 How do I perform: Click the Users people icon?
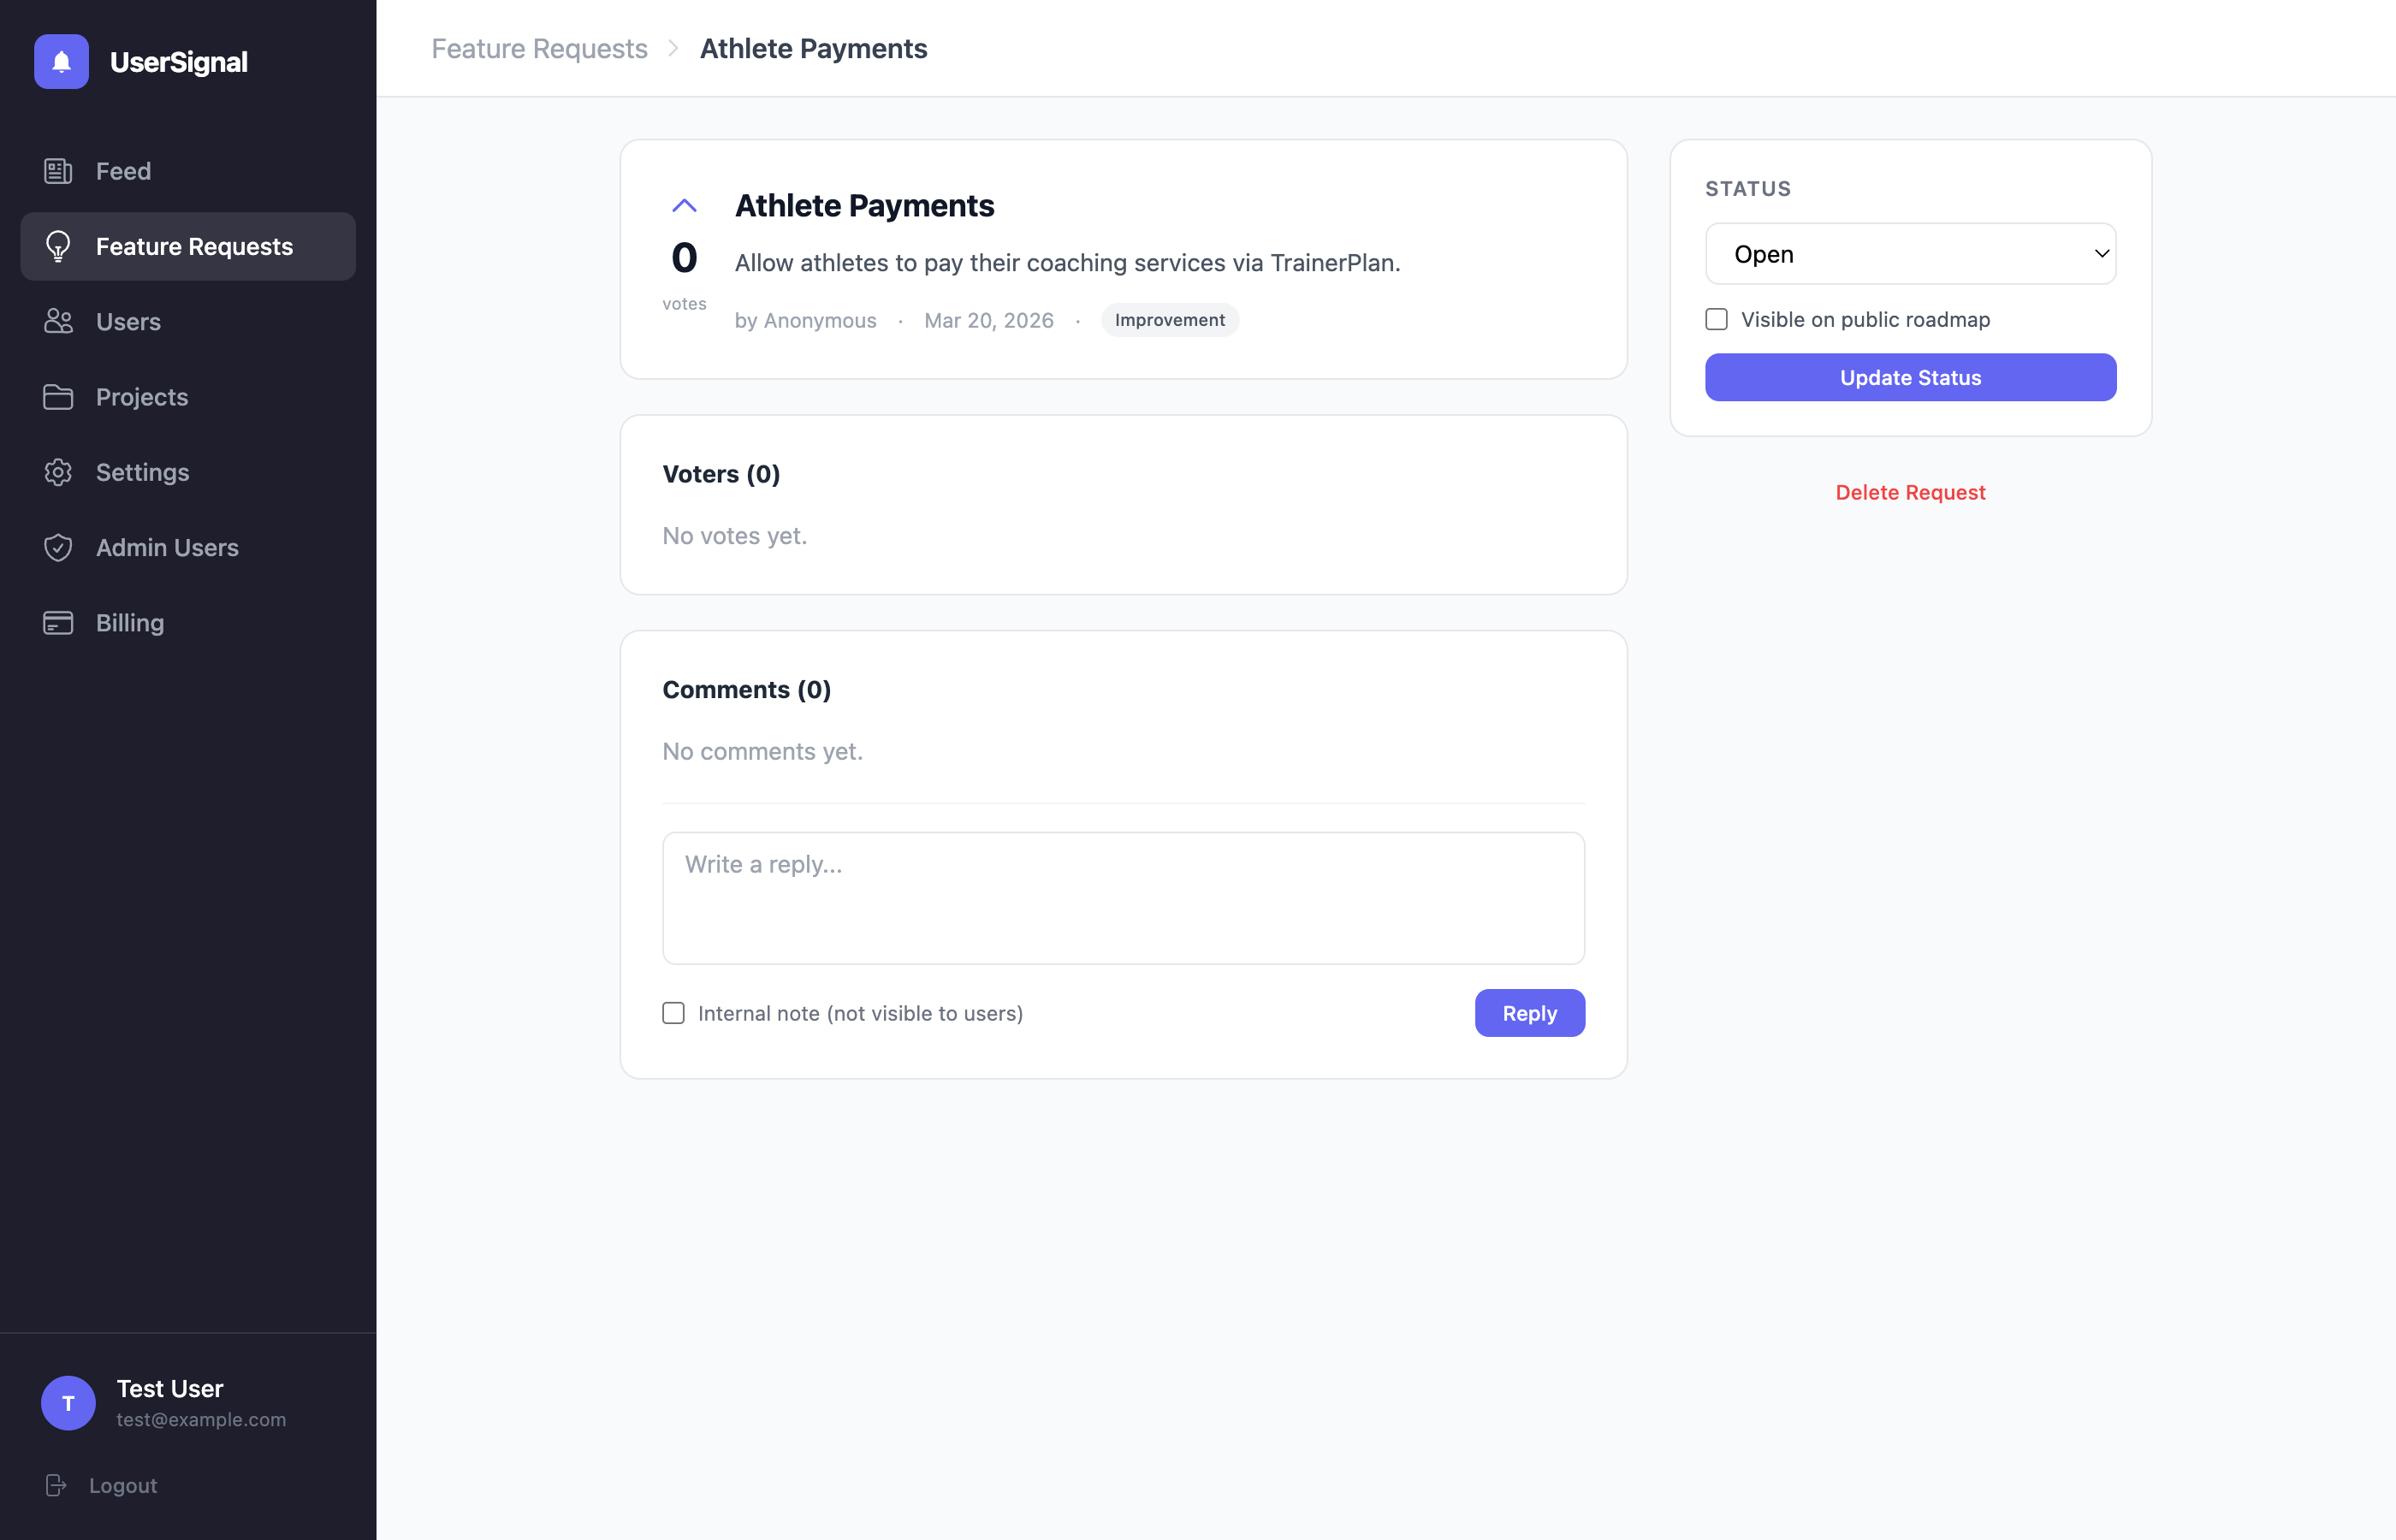(x=58, y=321)
